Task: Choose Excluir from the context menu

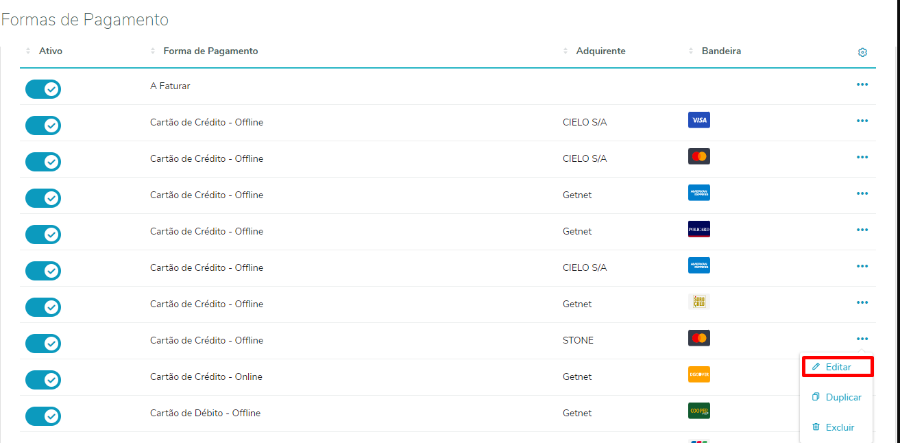Action: 834,427
